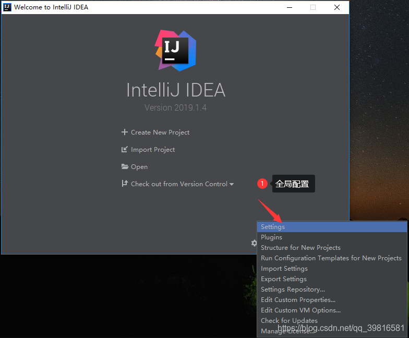This screenshot has height=338, width=409.
Task: Select the Manage License… menu item
Action: click(x=287, y=331)
